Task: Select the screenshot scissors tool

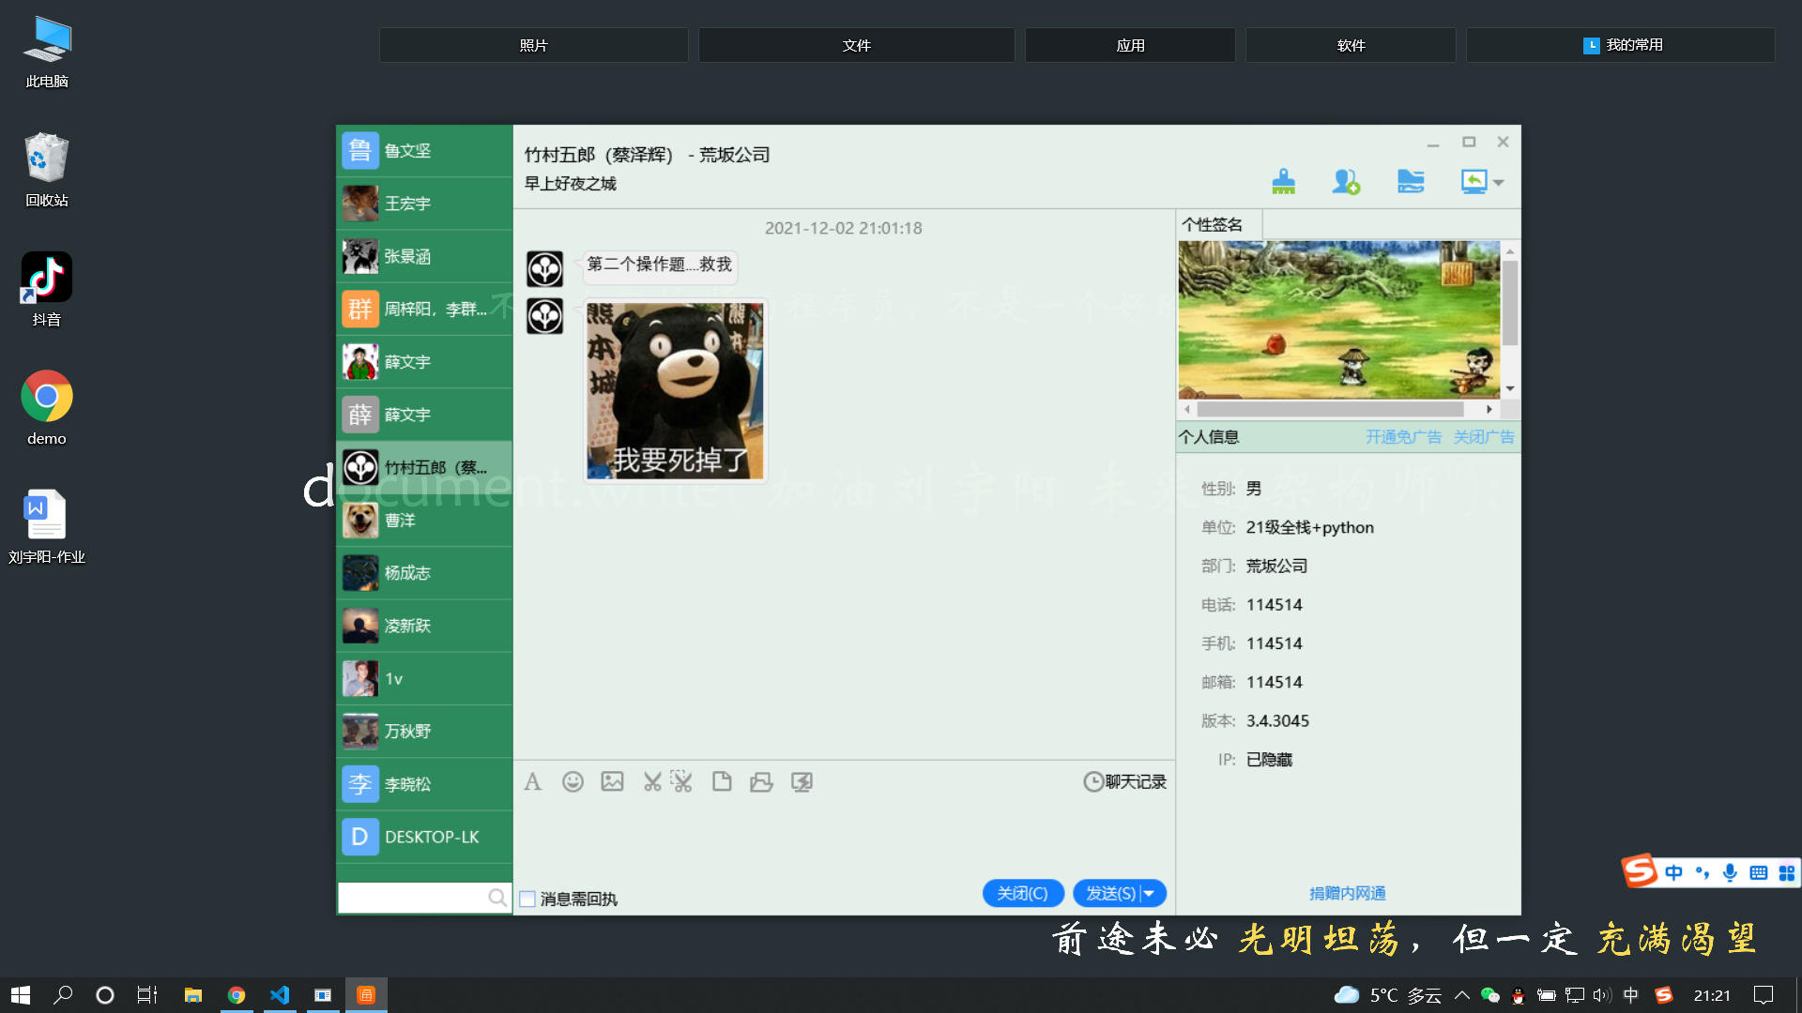Action: [652, 781]
